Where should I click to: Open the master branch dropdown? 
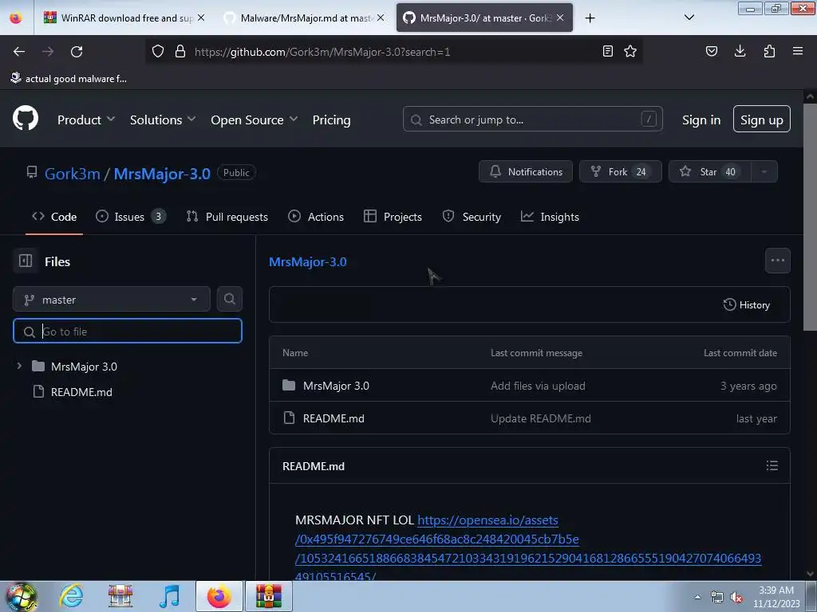click(x=112, y=300)
